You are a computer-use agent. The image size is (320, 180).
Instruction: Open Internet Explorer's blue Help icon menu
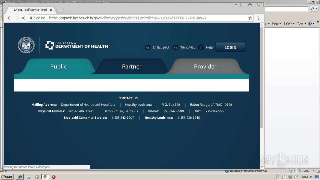(x=311, y=23)
